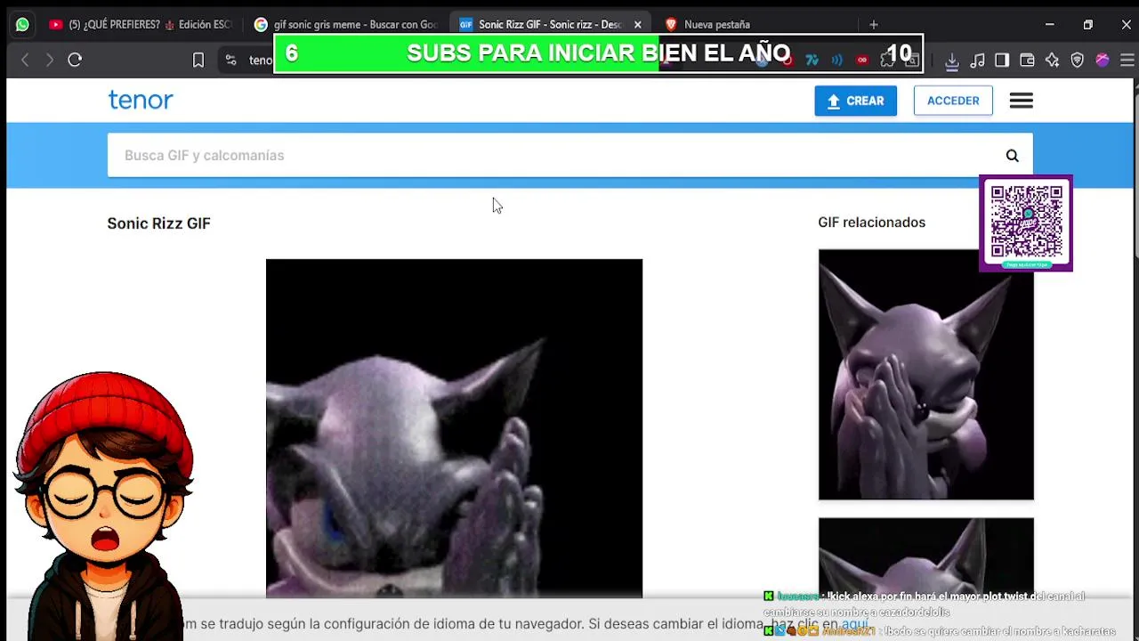Switch to the ¿QUÉ PREFIERES? YouTube tab

coord(140,24)
